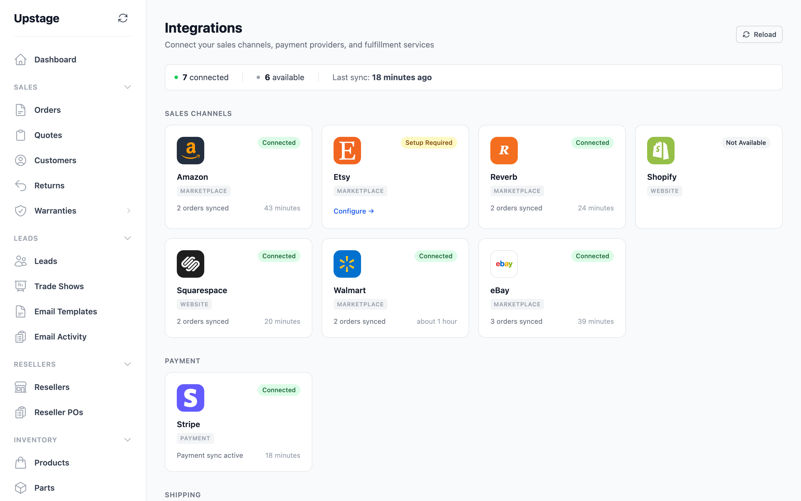The width and height of the screenshot is (801, 501).
Task: Click the Stripe logo icon
Action: 190,398
